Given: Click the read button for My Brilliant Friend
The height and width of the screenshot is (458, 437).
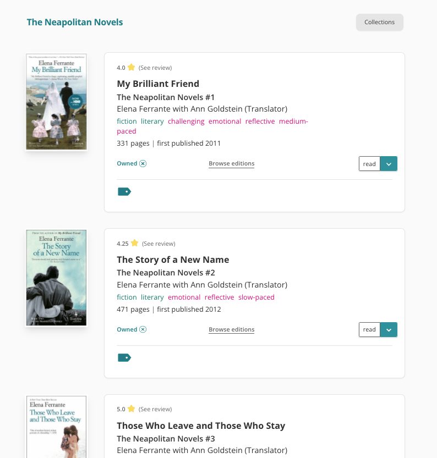Looking at the screenshot, I should point(369,164).
